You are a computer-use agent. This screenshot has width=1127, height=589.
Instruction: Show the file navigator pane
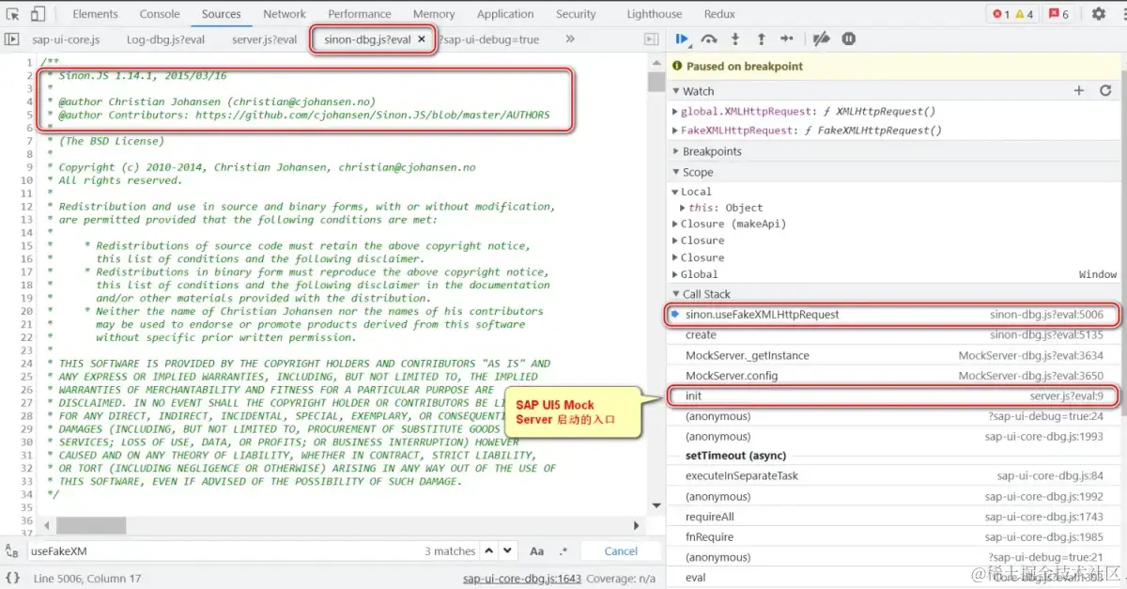tap(12, 39)
